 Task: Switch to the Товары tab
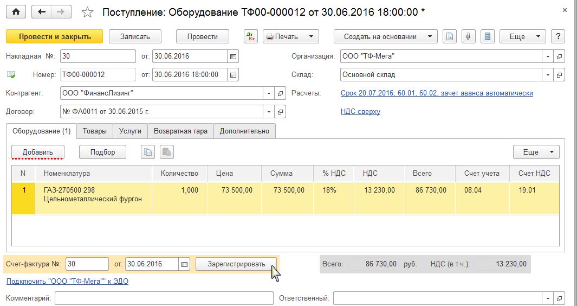click(94, 131)
